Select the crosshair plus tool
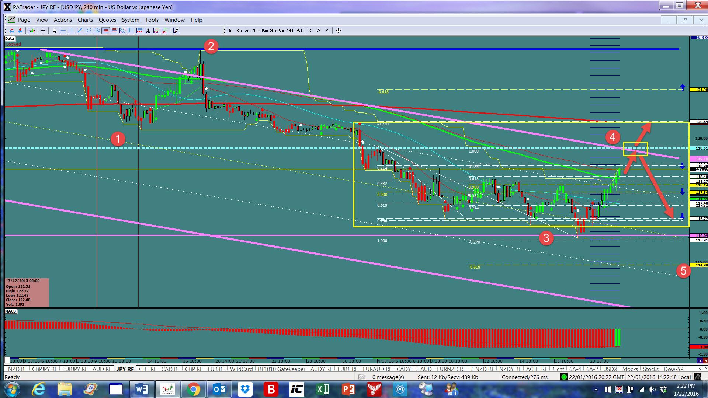 (43, 31)
